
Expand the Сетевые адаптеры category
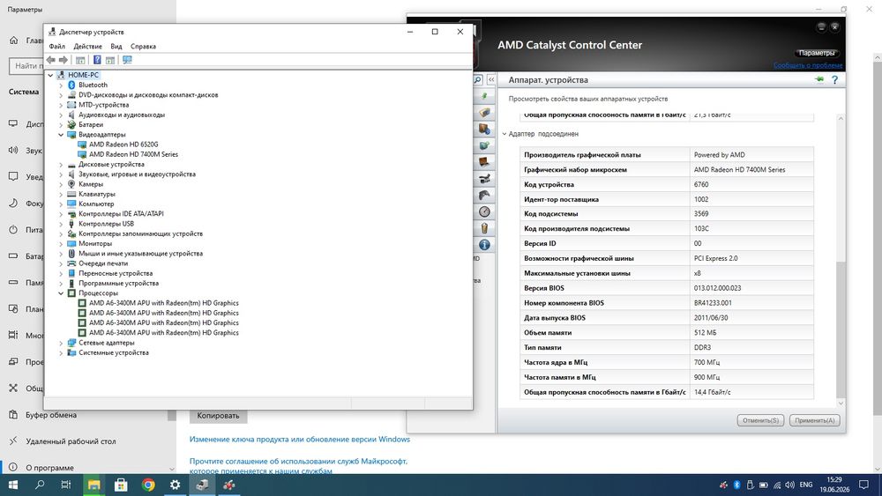pyautogui.click(x=61, y=343)
